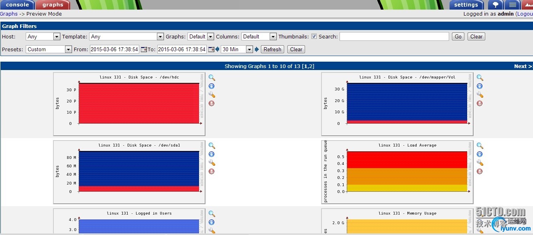The image size is (533, 235).
Task: Open the 30 Min timeshift dropdown
Action: pos(237,49)
